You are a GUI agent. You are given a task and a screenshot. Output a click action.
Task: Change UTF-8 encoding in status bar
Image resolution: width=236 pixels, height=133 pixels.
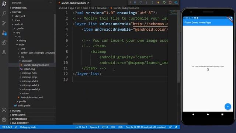coord(105,127)
